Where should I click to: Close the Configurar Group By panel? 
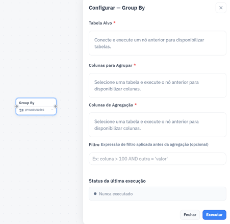pyautogui.click(x=221, y=8)
